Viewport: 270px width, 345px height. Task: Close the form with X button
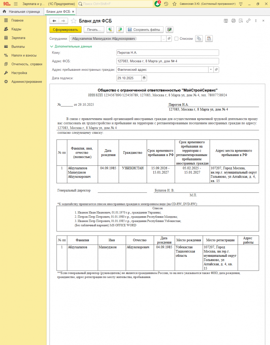tap(263, 21)
